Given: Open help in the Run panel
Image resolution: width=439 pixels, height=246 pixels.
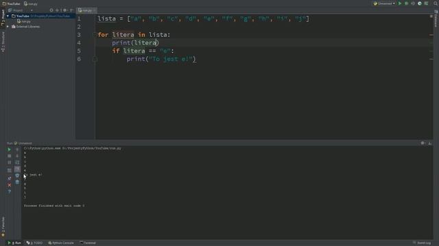Looking at the screenshot, I should [9, 192].
